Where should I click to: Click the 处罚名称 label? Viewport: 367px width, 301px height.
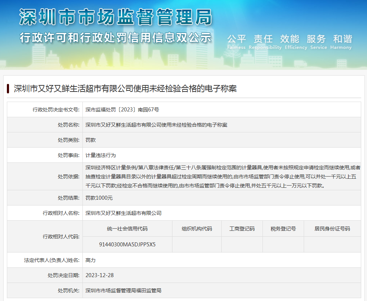69,125
